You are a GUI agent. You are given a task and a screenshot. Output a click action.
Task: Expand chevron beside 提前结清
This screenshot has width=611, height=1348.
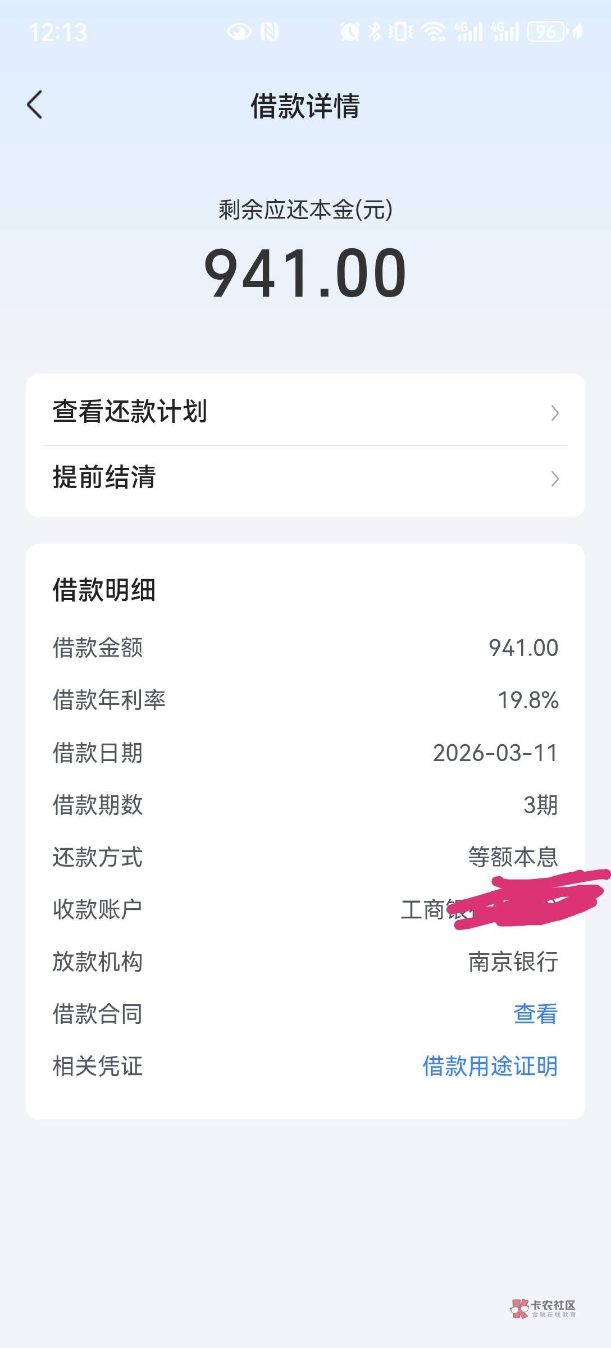pyautogui.click(x=555, y=479)
